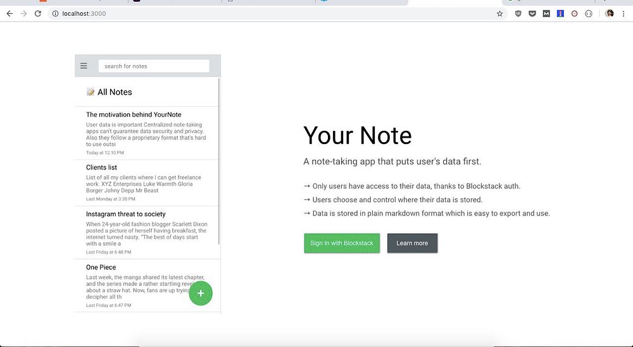Click the red circle extension icon
Screen dimensions: 633x347
(575, 14)
